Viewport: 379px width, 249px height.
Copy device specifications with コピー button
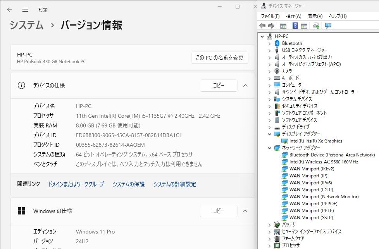219,86
